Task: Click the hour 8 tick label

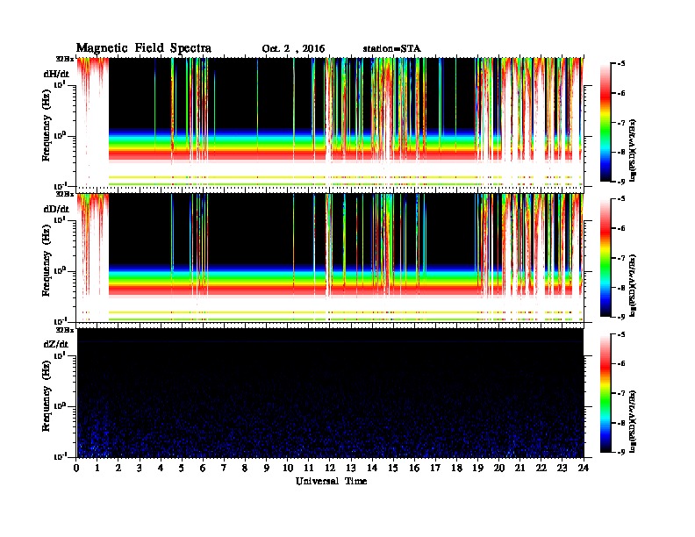Action: pos(245,469)
